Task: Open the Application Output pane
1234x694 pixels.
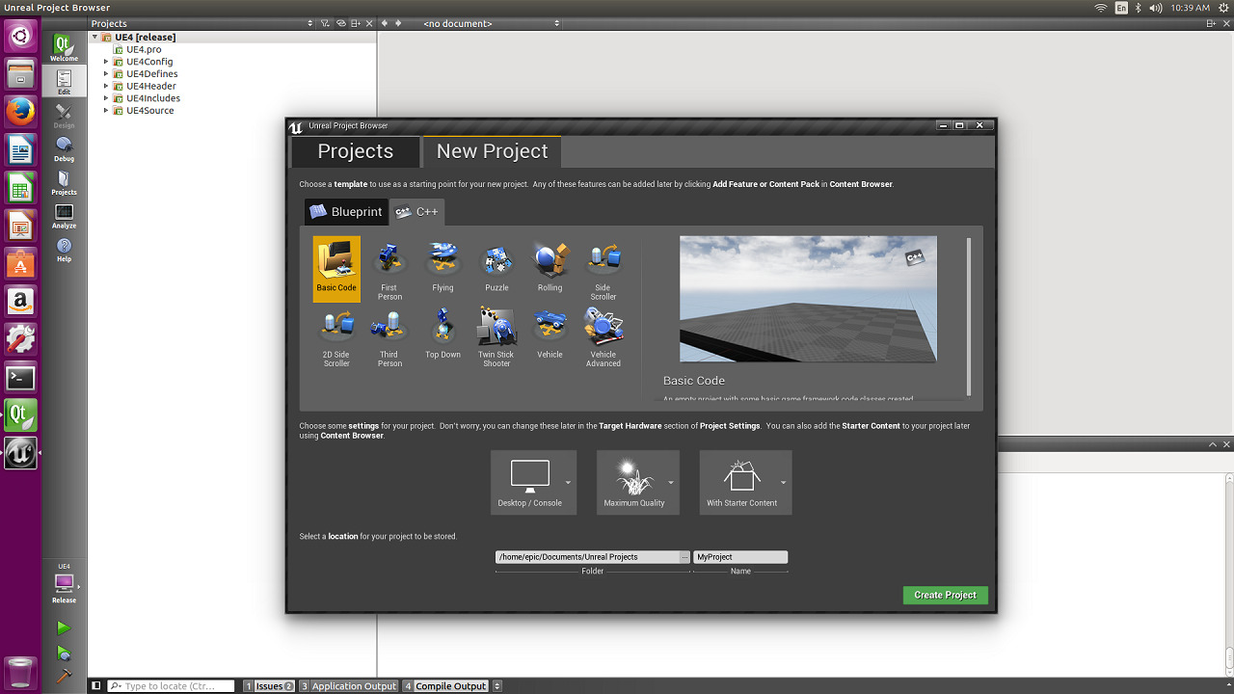Action: point(348,686)
